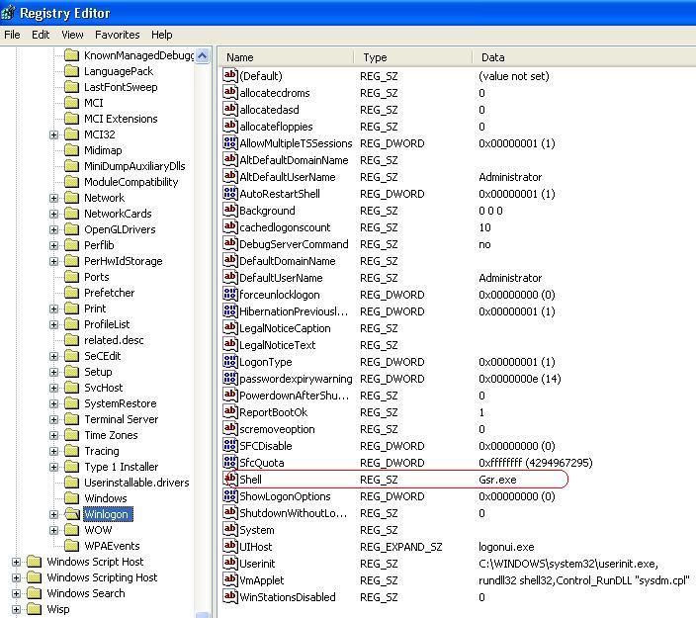Click the logonui.exe data entry
This screenshot has height=618, width=696.
click(x=506, y=547)
